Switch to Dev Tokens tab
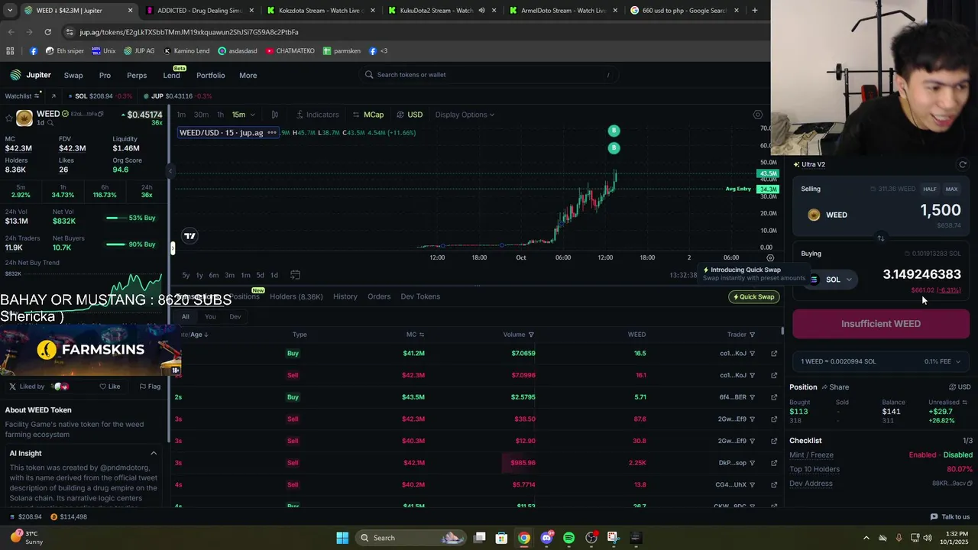978x550 pixels. point(420,296)
